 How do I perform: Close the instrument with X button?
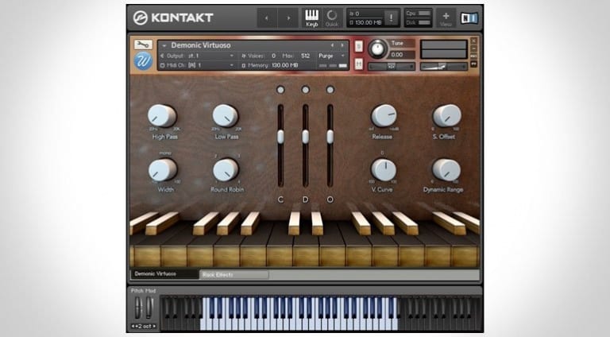tap(473, 41)
